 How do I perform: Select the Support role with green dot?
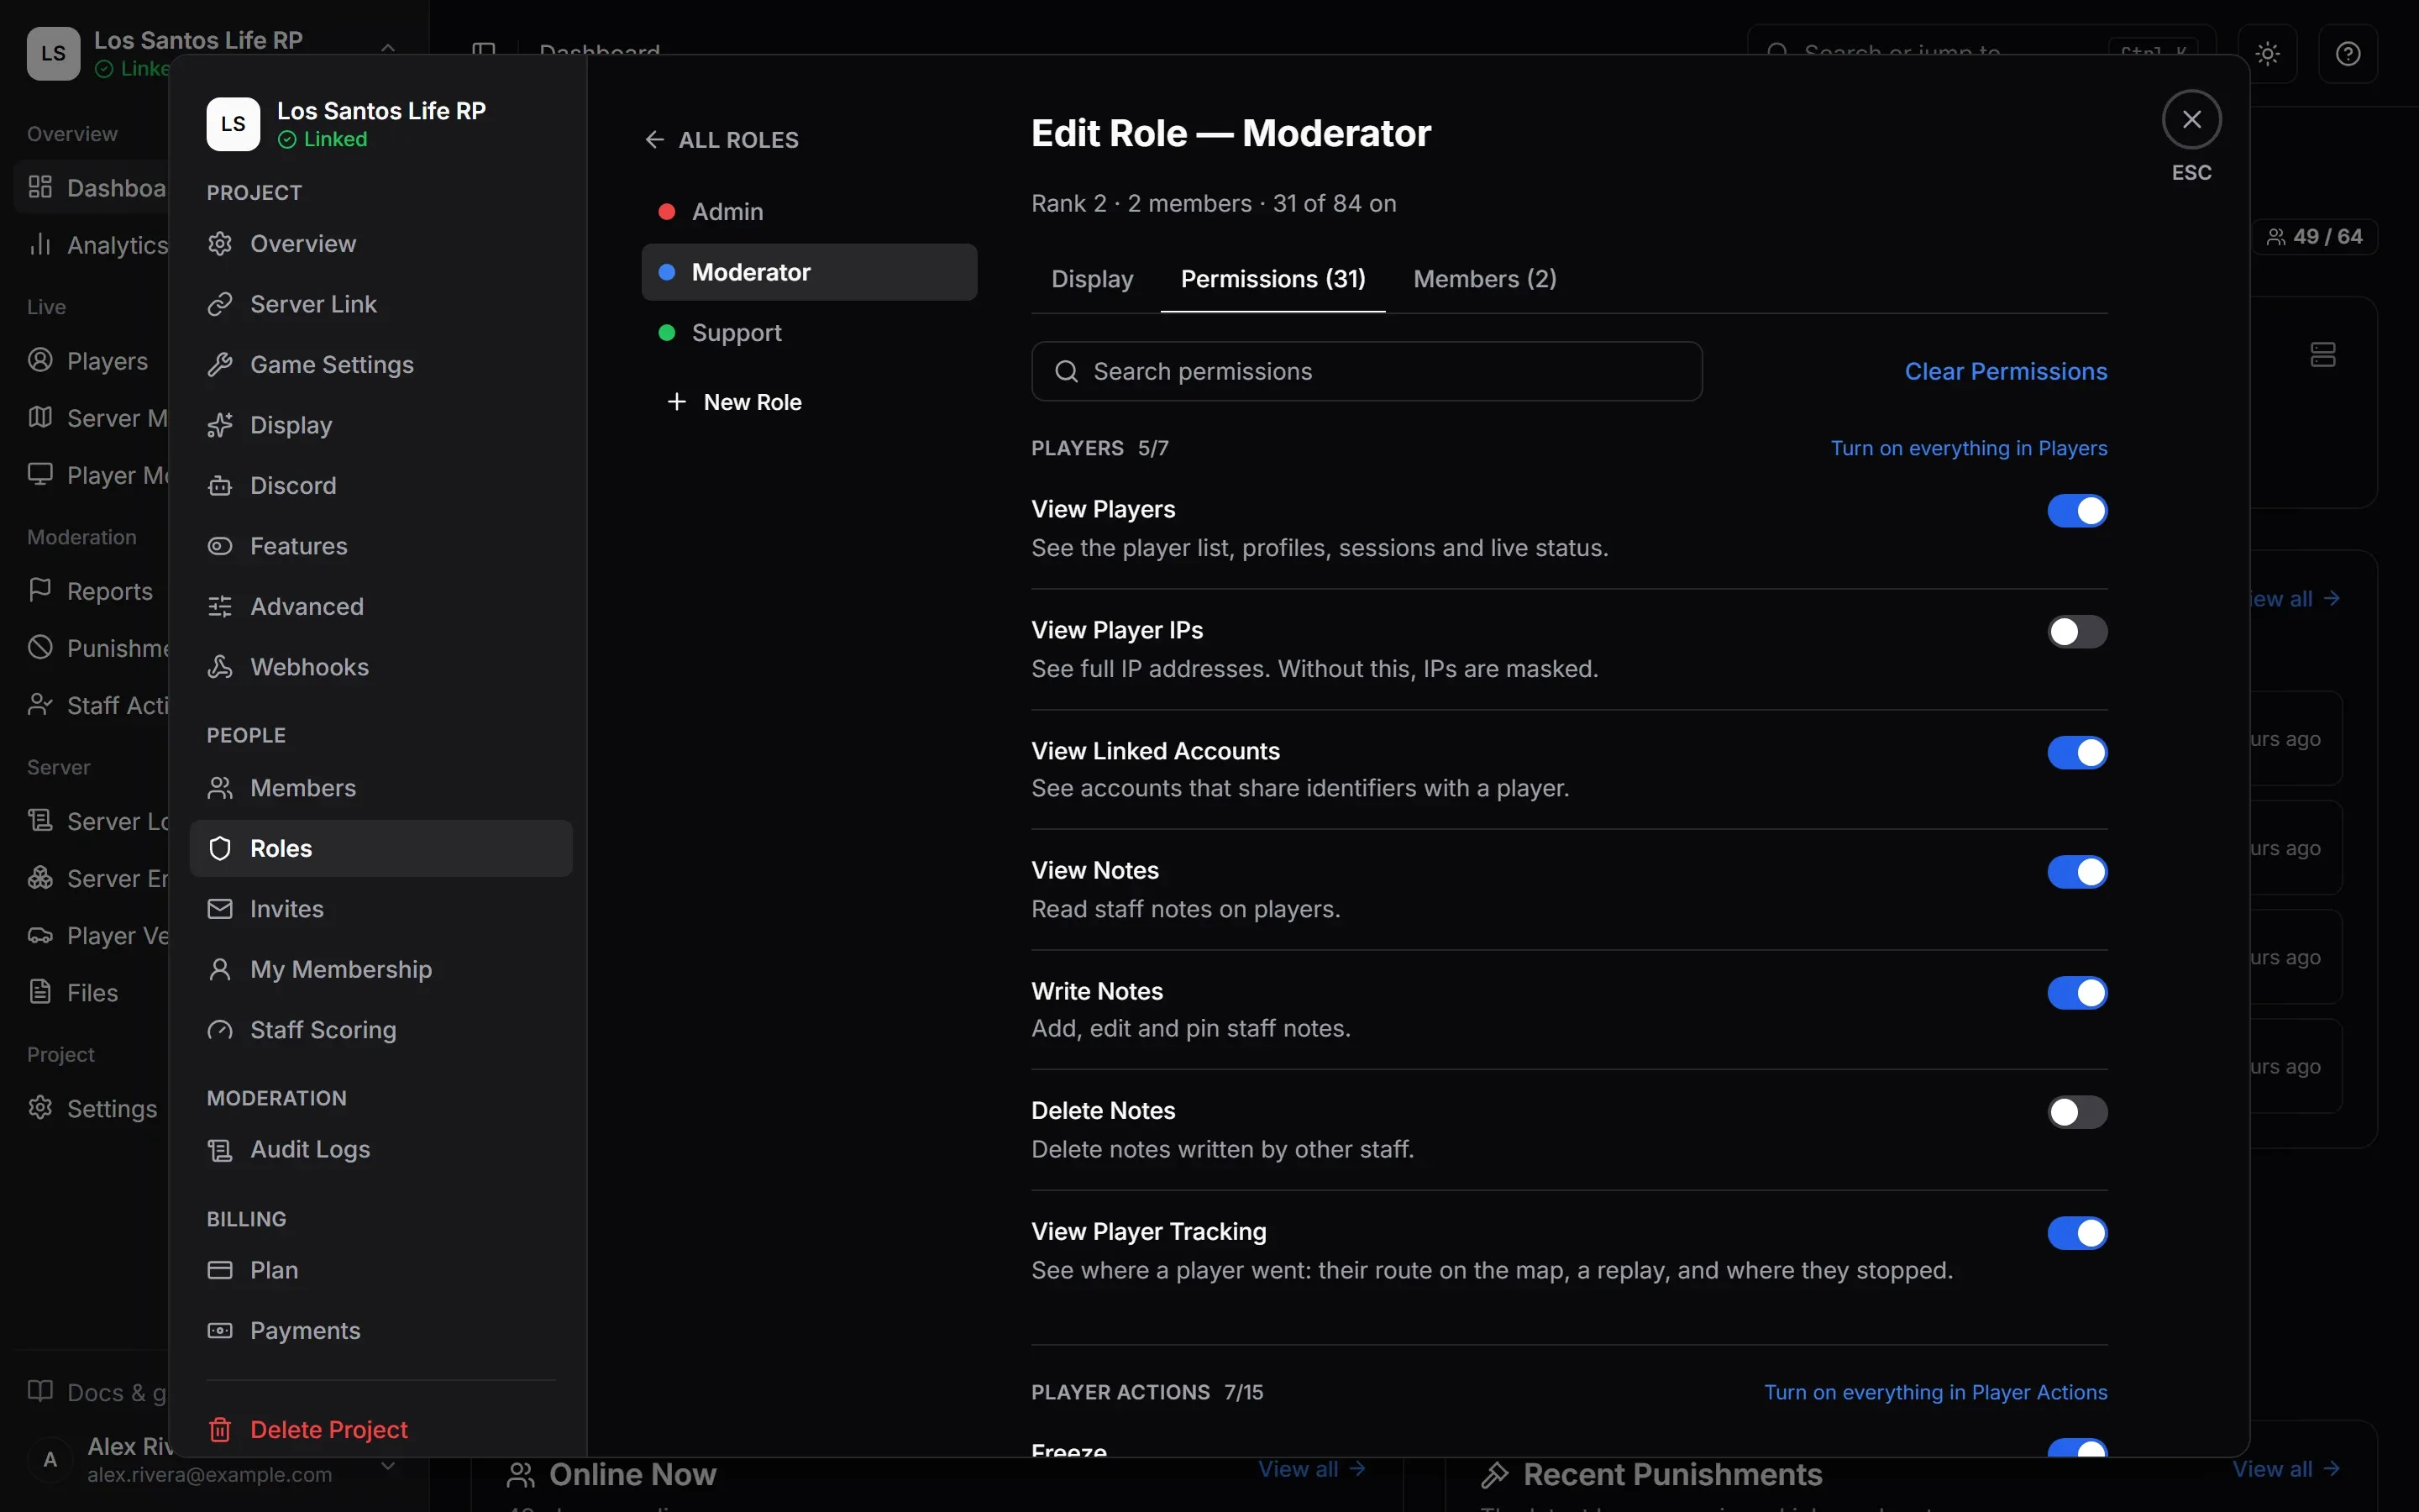(809, 333)
